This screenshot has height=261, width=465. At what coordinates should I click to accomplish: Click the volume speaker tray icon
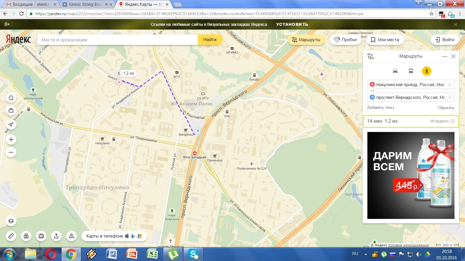pyautogui.click(x=419, y=254)
